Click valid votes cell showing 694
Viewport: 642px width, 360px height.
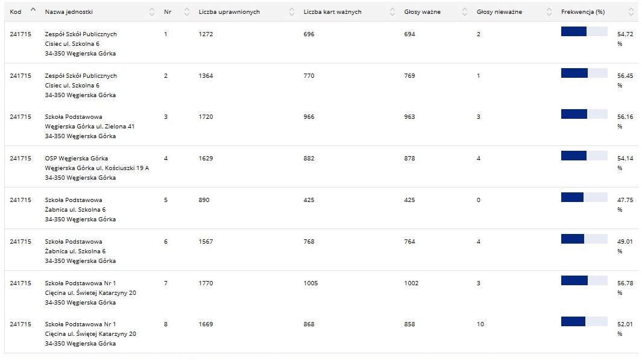pyautogui.click(x=409, y=34)
